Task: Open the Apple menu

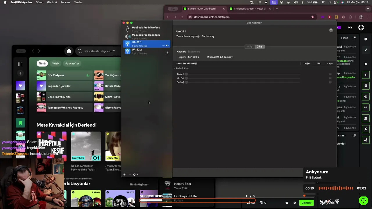Action: [5, 2]
